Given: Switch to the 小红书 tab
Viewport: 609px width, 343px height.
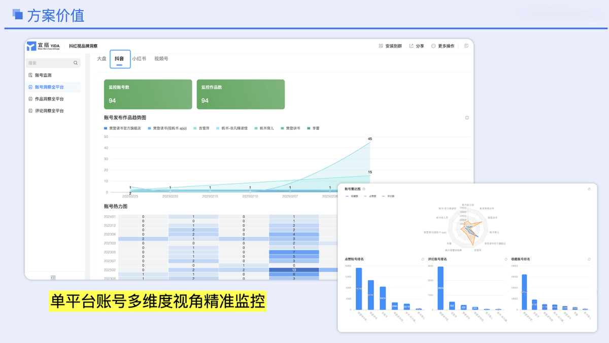Looking at the screenshot, I should click(x=138, y=58).
